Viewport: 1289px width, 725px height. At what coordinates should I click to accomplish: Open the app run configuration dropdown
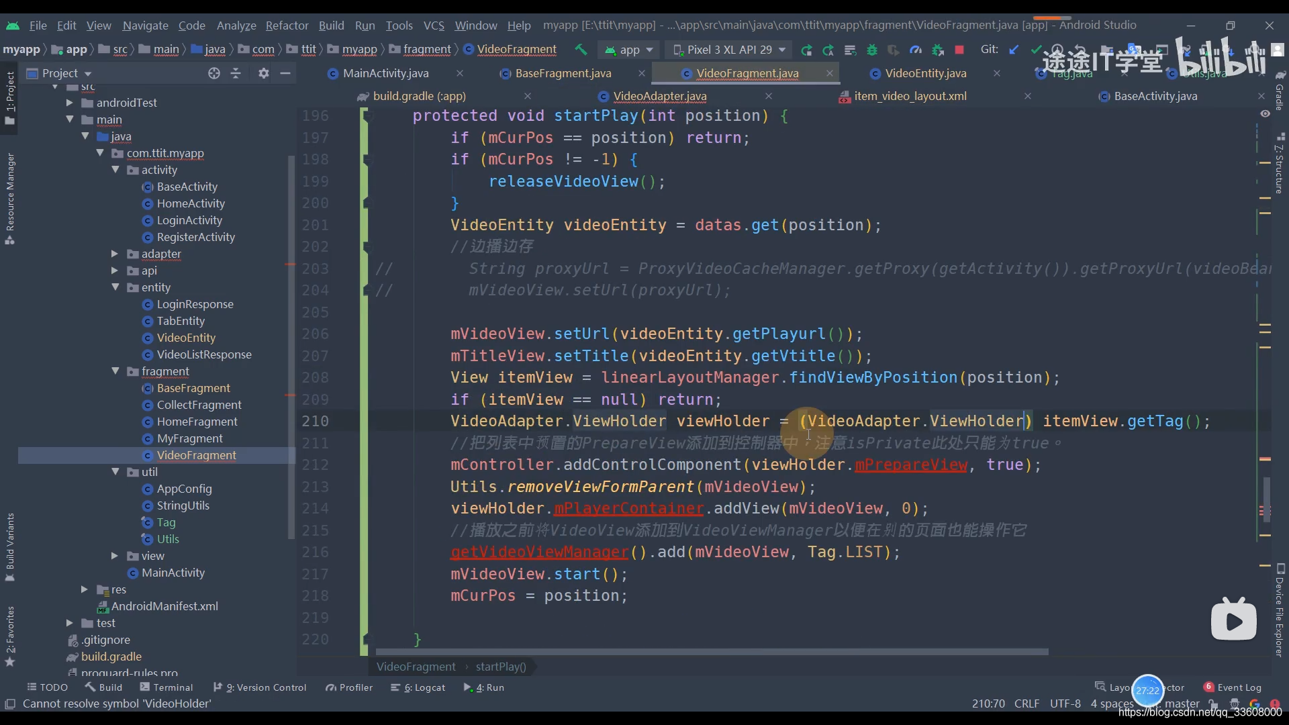(629, 50)
